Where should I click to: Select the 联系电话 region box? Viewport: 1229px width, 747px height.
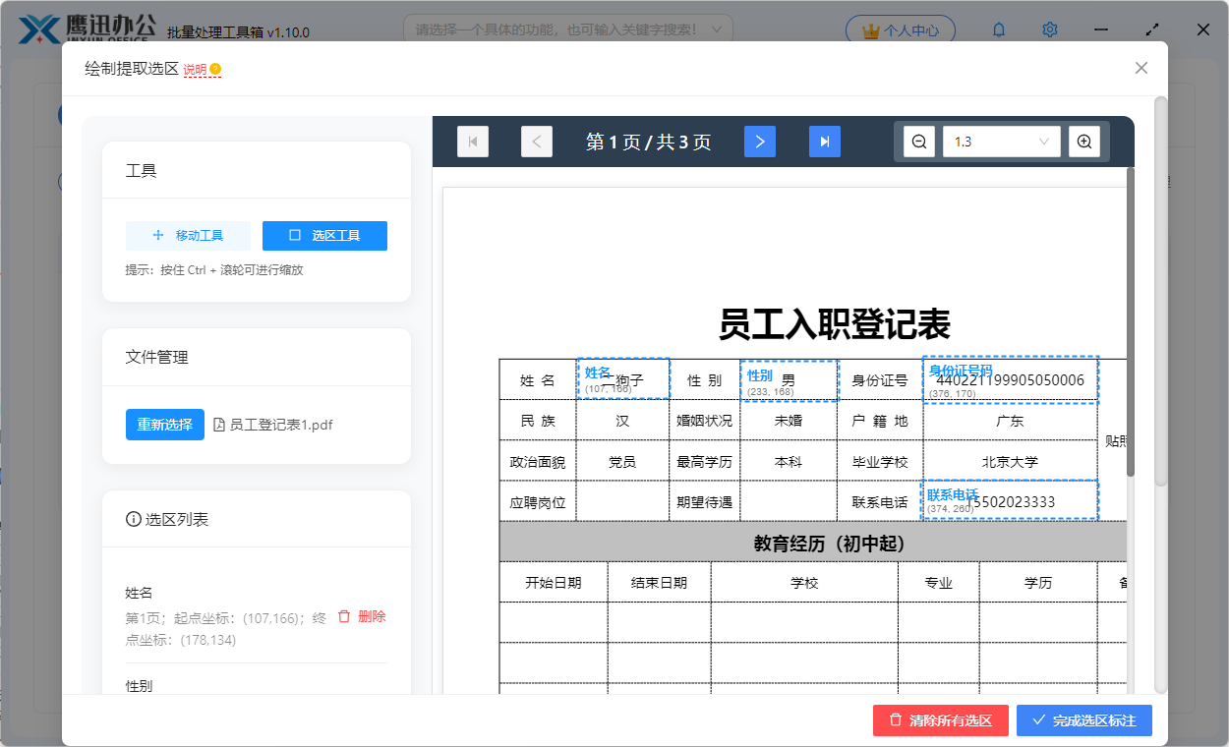click(1010, 499)
